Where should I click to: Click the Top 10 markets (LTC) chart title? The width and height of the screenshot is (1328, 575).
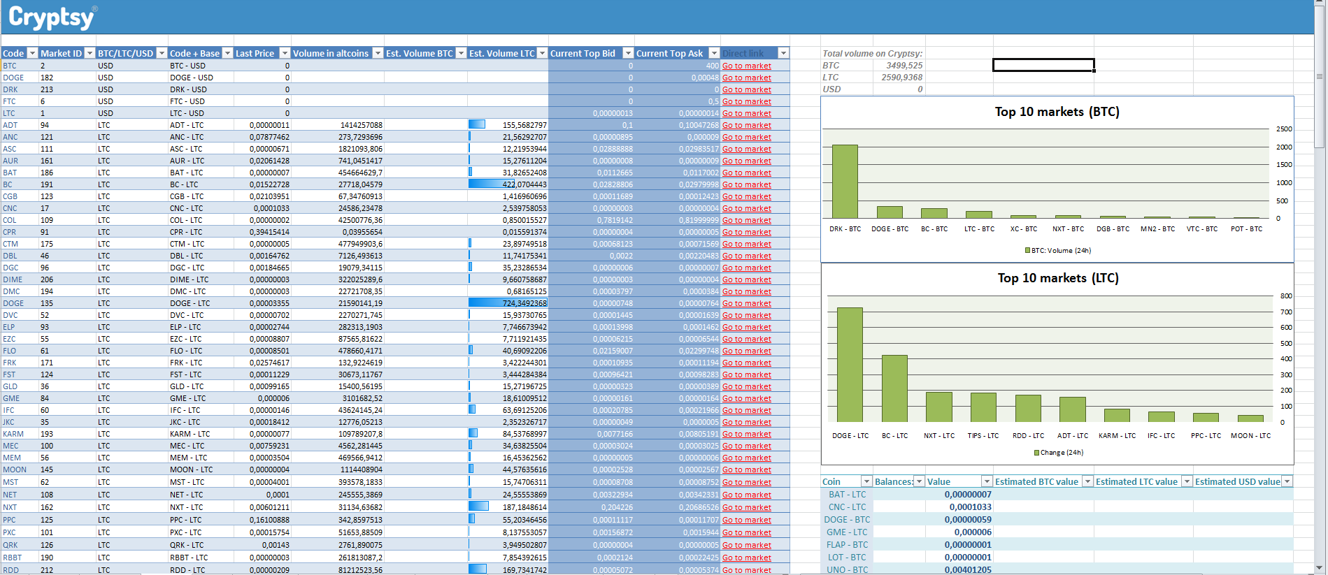pos(1057,278)
